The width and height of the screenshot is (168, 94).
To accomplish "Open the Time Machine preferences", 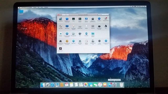I will (x=99, y=41).
